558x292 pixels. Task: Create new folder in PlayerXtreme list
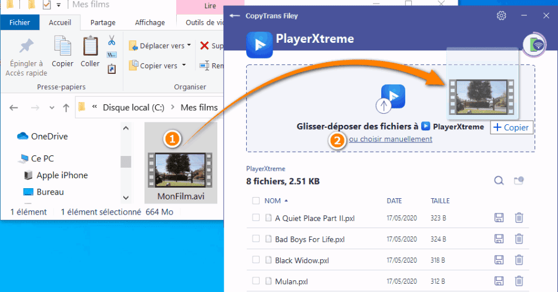(519, 181)
